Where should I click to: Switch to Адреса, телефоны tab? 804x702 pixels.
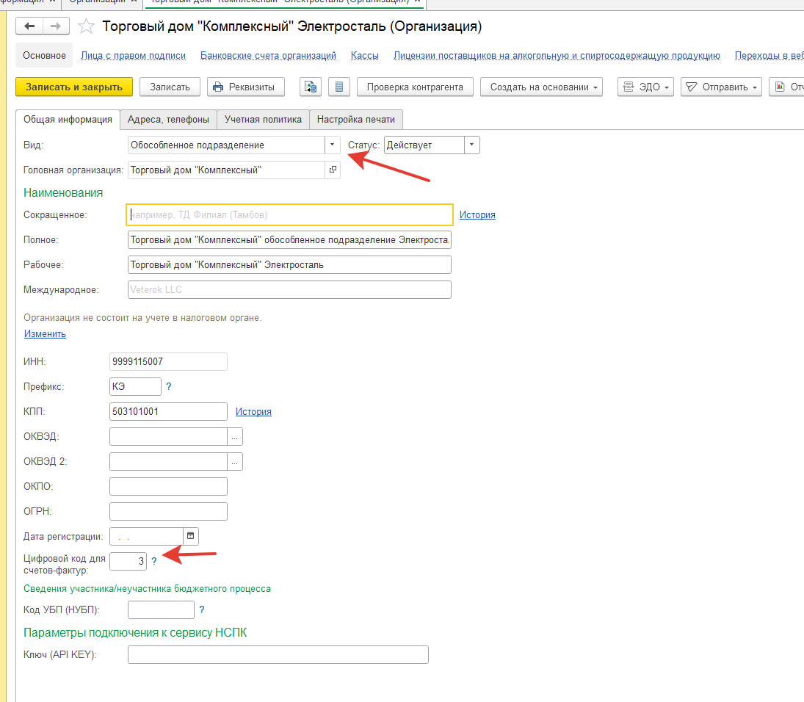(168, 120)
